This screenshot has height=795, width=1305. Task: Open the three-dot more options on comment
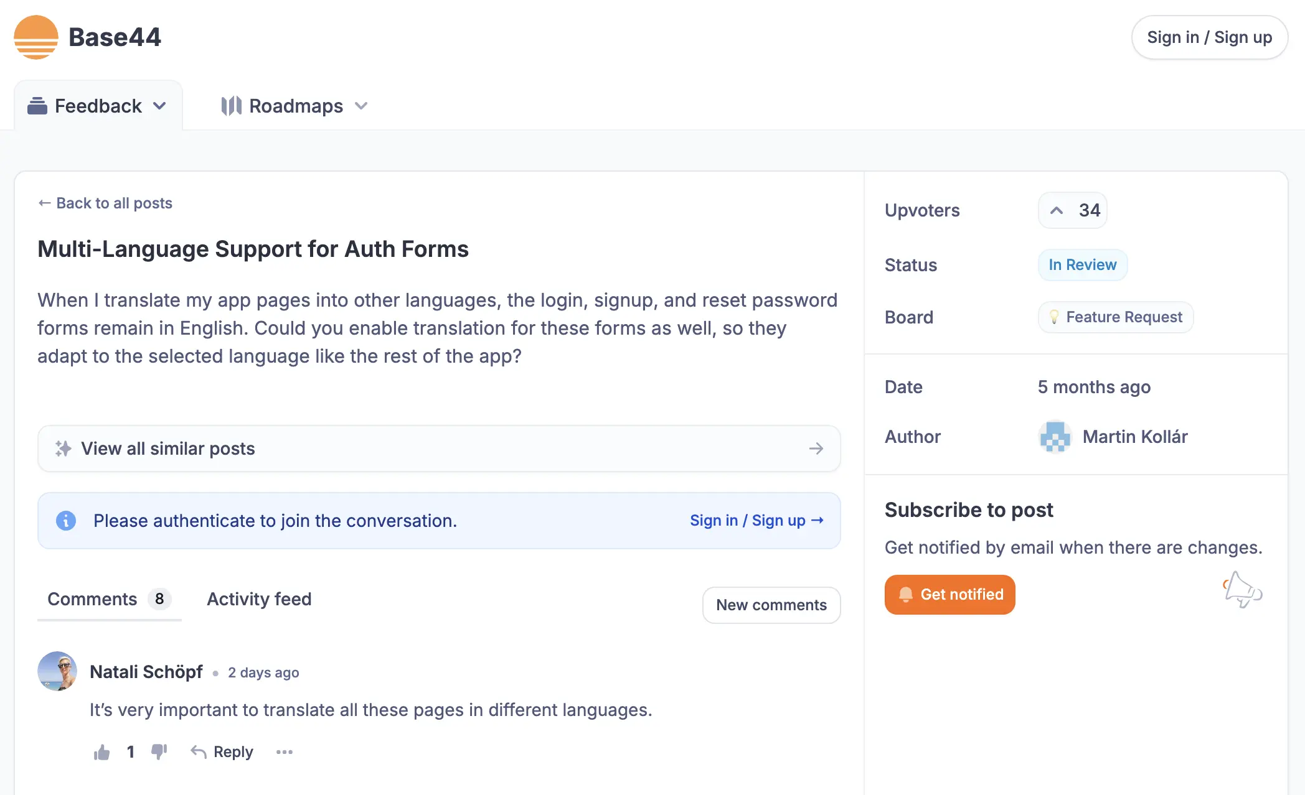(x=285, y=752)
